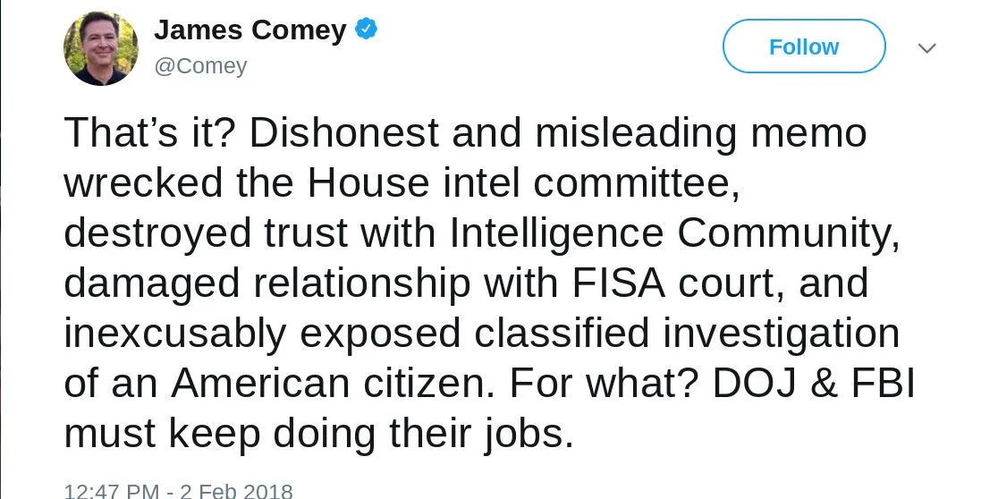Click the word "American" in the tweet
Screen dimensions: 998x499
click(259, 384)
